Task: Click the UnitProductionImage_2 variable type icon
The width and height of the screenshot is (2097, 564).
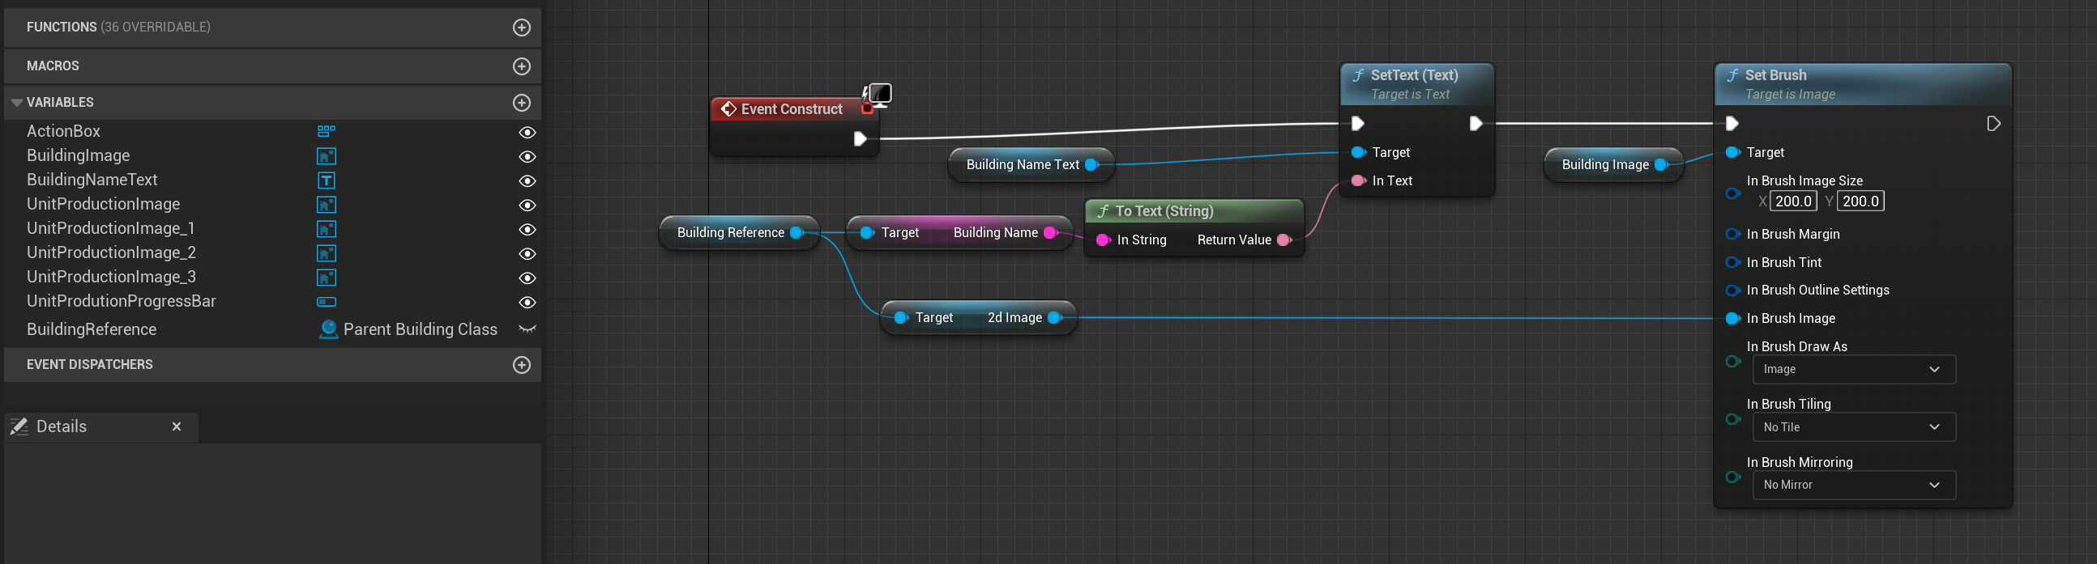Action: point(327,253)
